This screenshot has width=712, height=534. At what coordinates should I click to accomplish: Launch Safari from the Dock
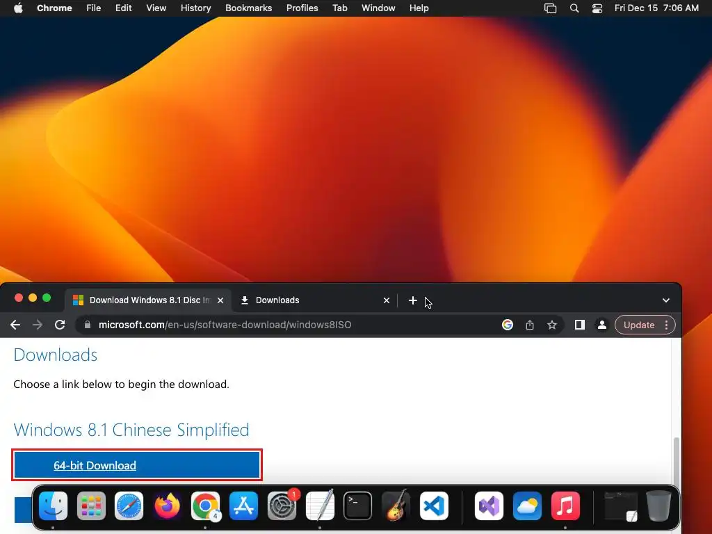[129, 505]
